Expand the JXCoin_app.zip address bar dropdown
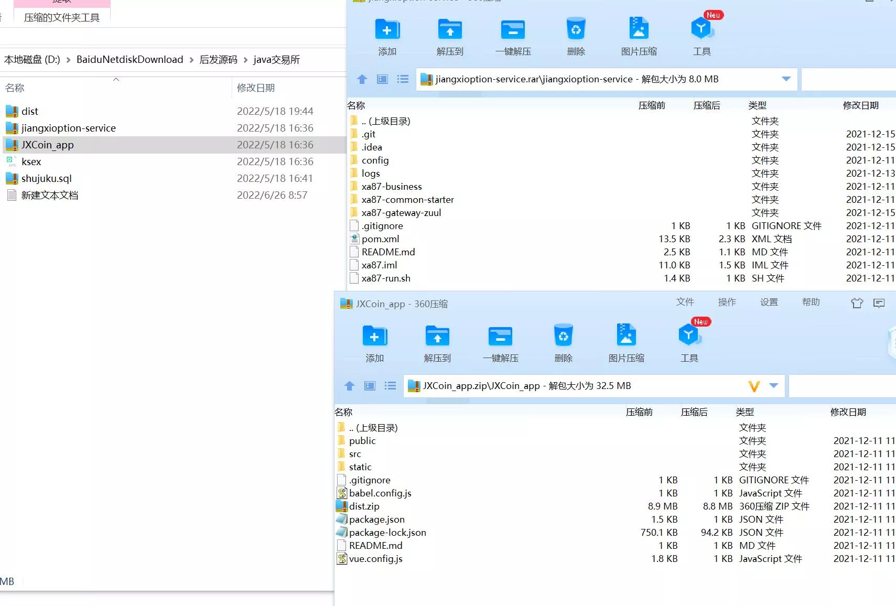This screenshot has width=896, height=606. (x=773, y=386)
